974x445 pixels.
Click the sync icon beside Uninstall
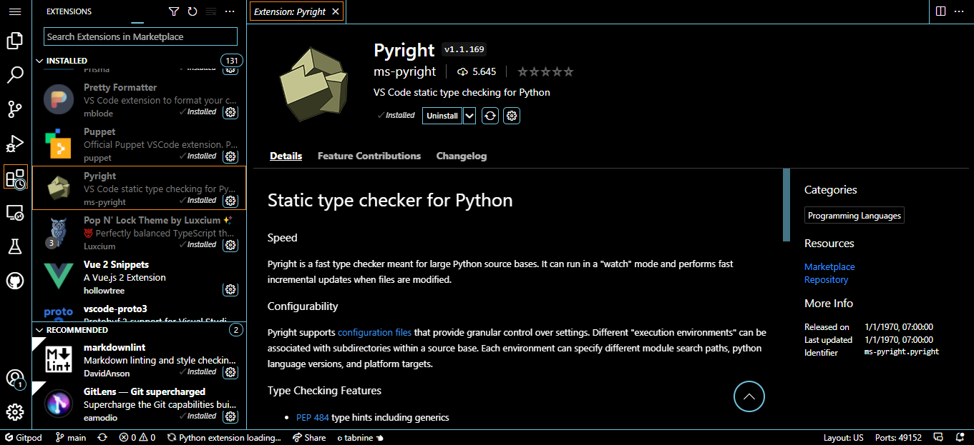(490, 116)
